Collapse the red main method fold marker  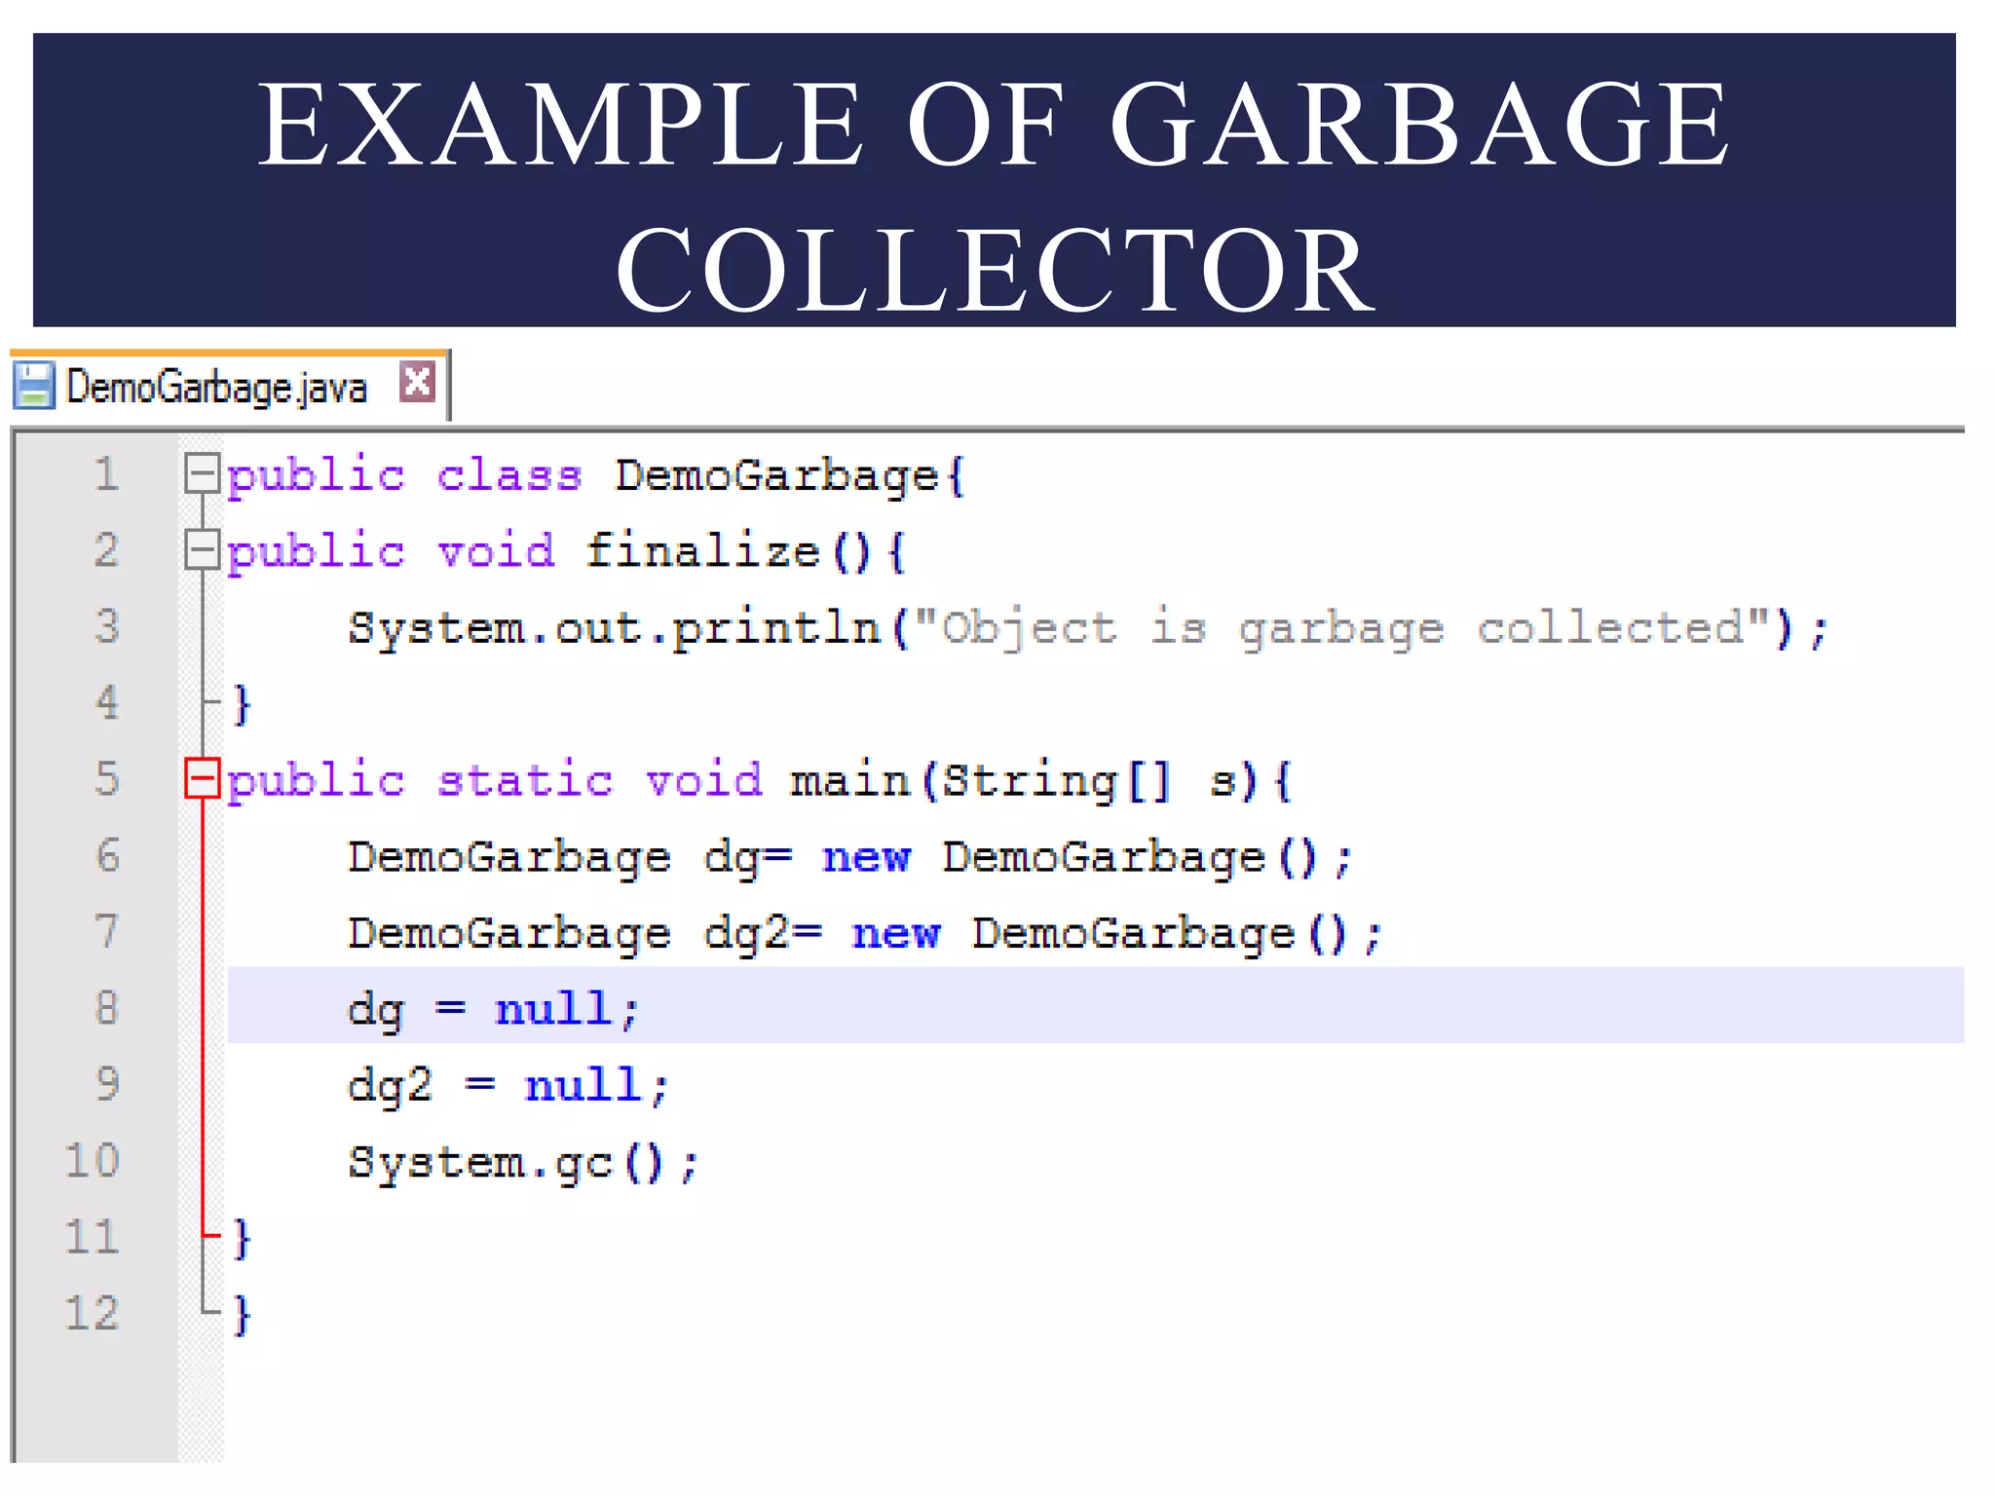pos(202,779)
